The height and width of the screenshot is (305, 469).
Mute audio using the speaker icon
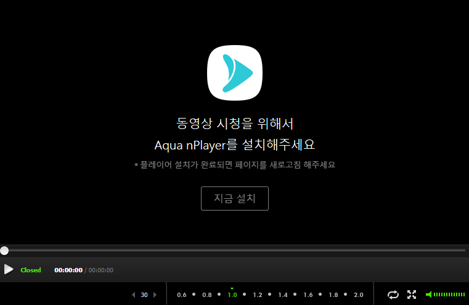(x=428, y=295)
